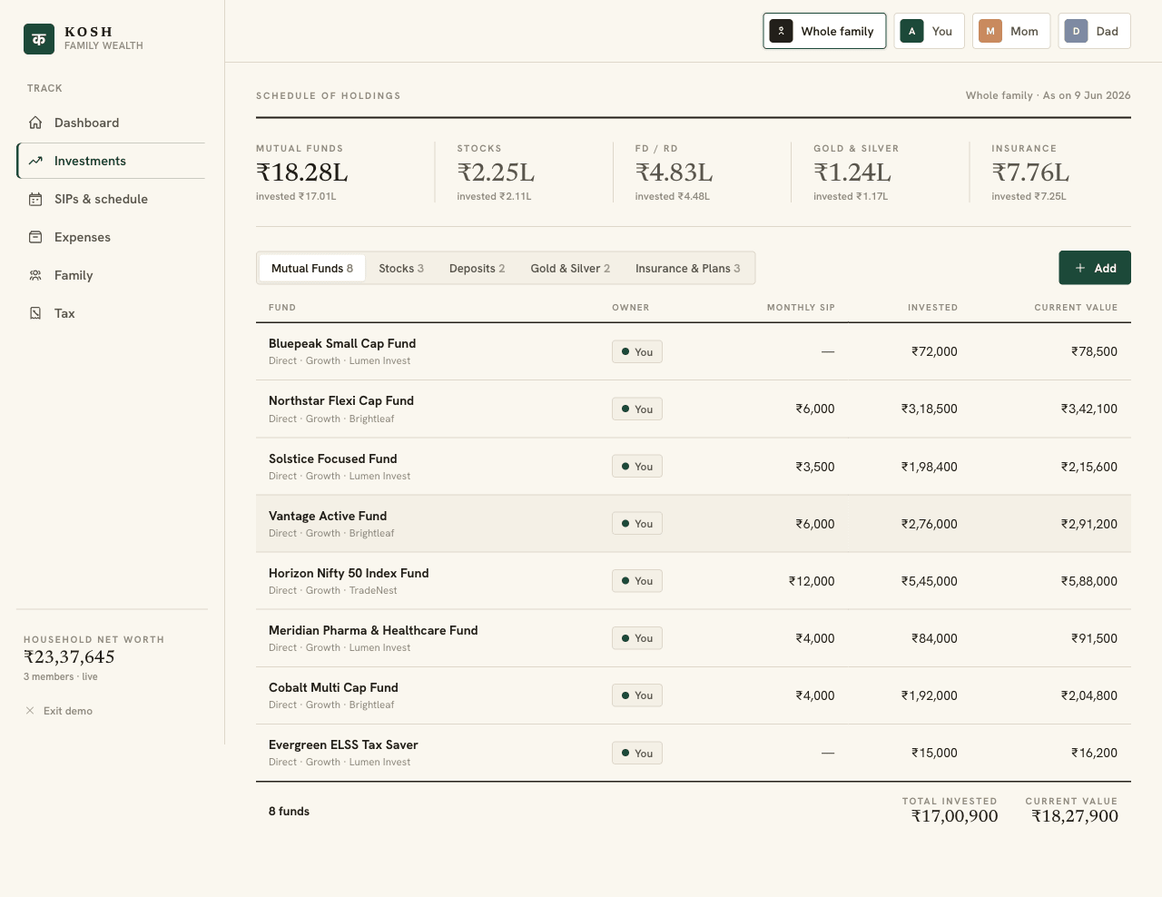Click the Dashboard home icon
This screenshot has height=897, width=1162.
click(35, 123)
